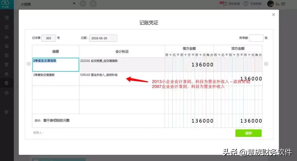Open the date picker showing 2018-06-30
This screenshot has height=161, width=297.
[x=103, y=38]
